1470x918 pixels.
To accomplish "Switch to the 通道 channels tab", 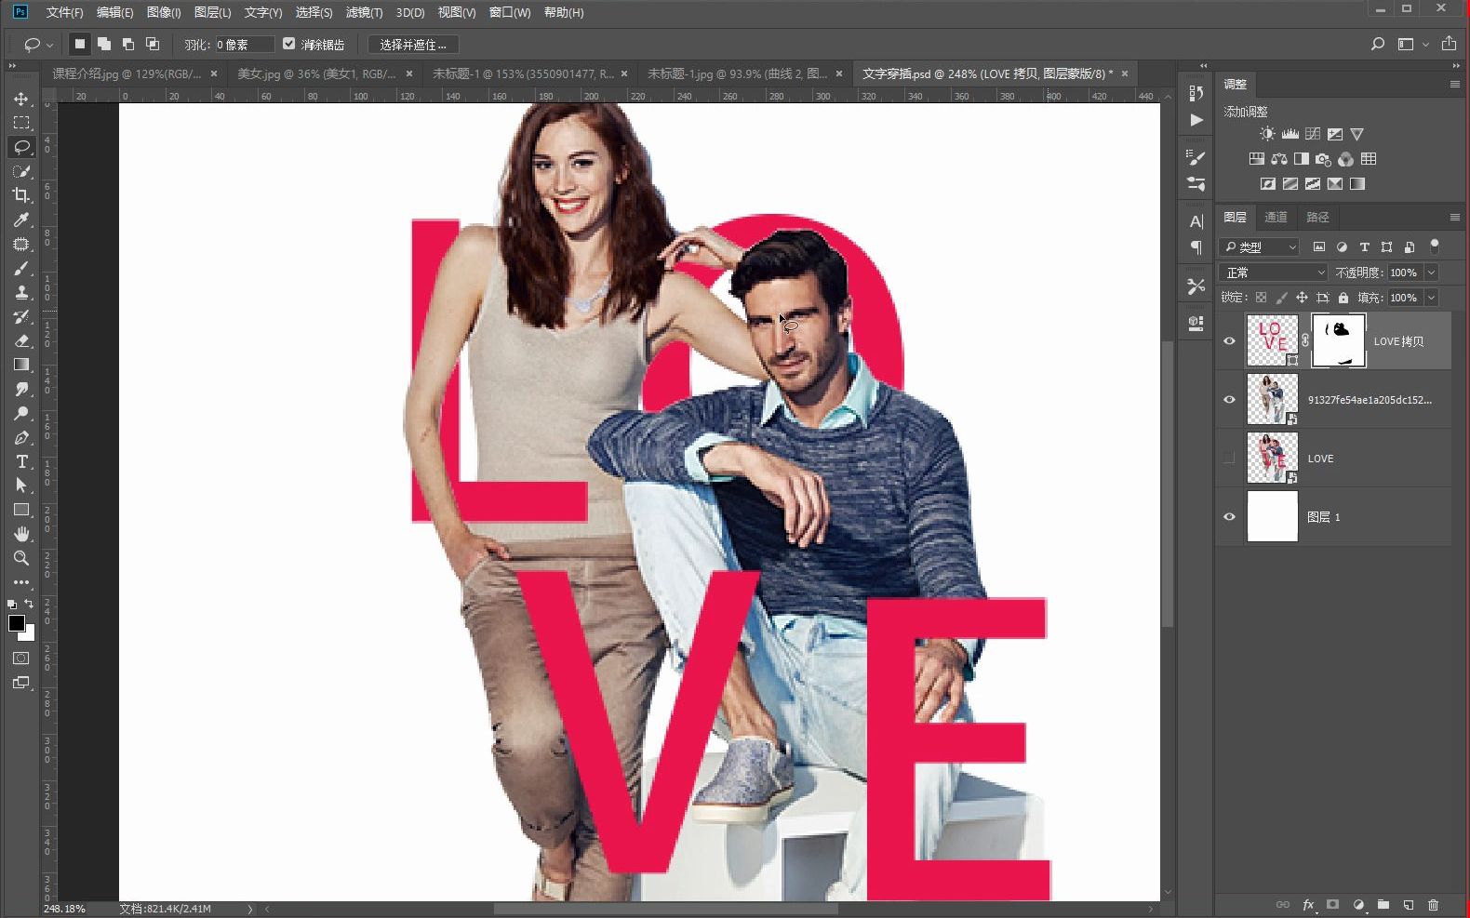I will (1276, 217).
